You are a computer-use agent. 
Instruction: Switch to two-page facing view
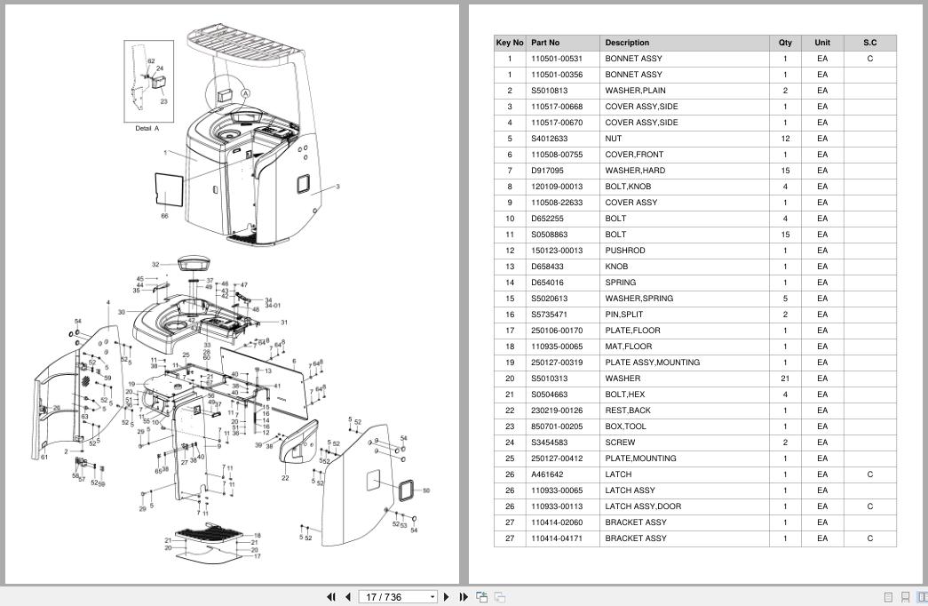coord(922,597)
